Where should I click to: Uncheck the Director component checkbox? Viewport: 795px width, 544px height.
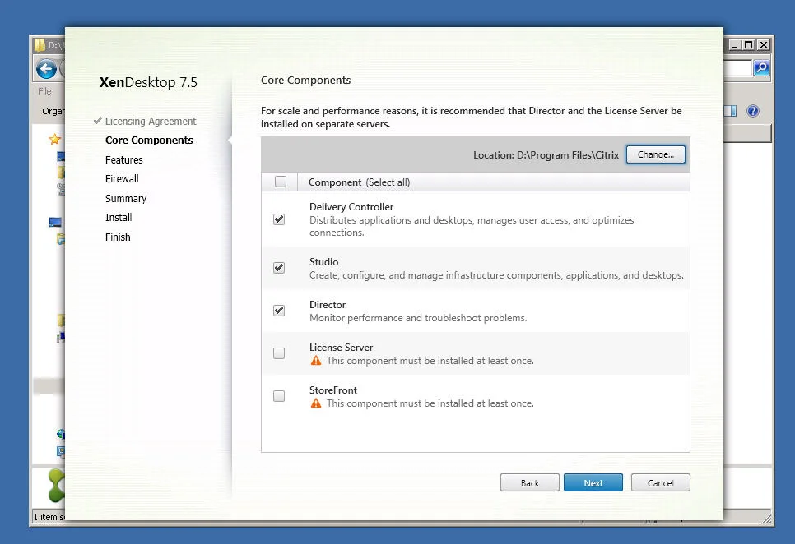[x=279, y=310]
